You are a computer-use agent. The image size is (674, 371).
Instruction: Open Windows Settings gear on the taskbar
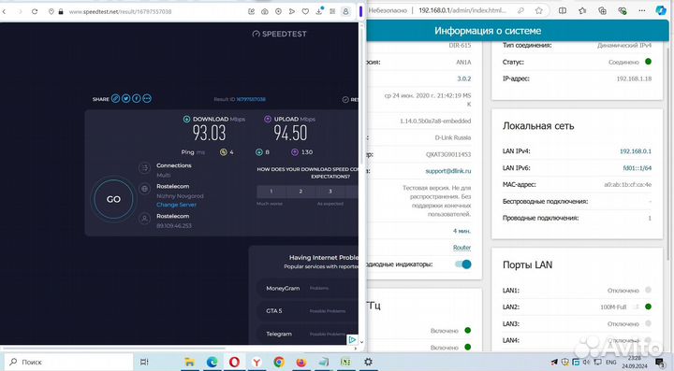click(369, 362)
